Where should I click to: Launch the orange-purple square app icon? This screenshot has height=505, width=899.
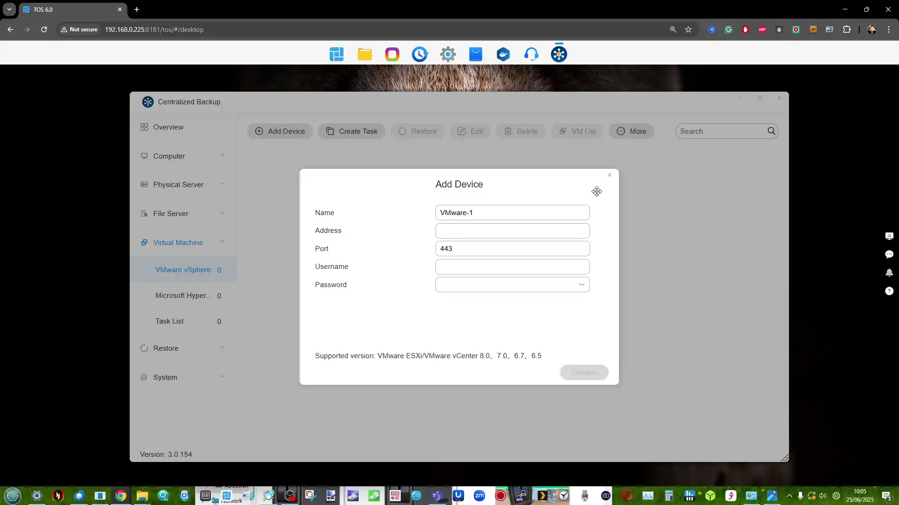click(x=392, y=54)
